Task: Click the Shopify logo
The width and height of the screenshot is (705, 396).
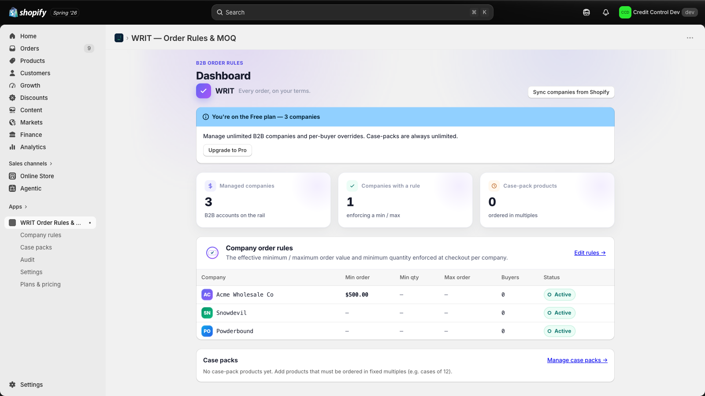Action: click(x=28, y=12)
